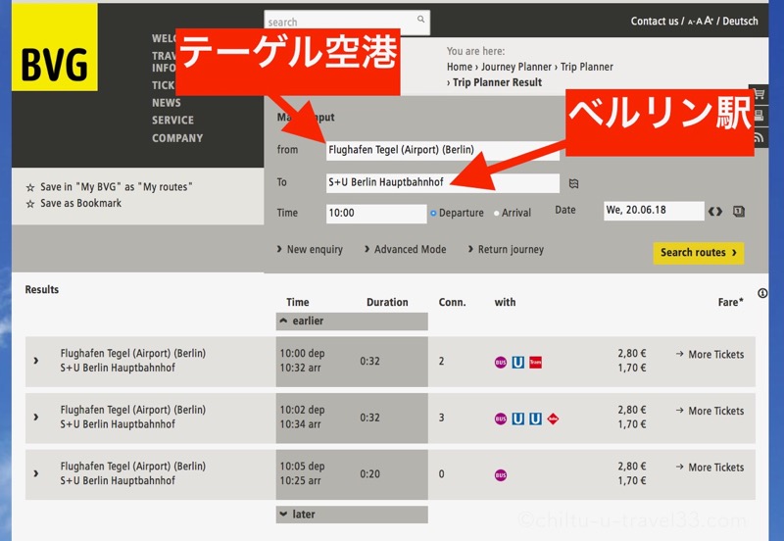The height and width of the screenshot is (541, 784).
Task: Click the red Bahn icon in 10:02 row
Action: pos(553,418)
